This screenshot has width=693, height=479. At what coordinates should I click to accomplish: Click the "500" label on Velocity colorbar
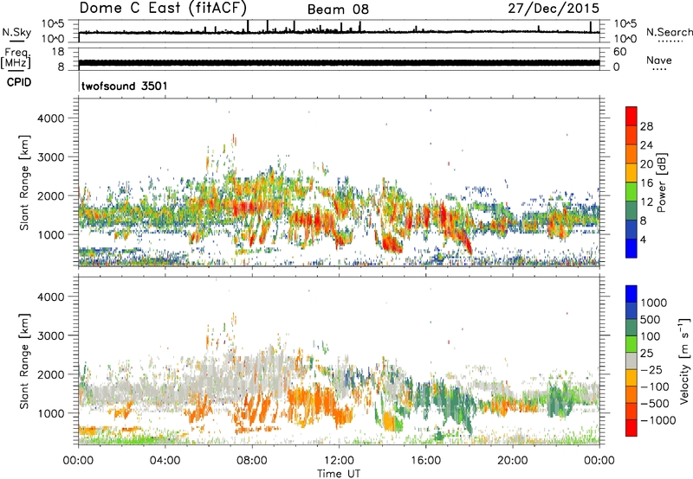[651, 319]
